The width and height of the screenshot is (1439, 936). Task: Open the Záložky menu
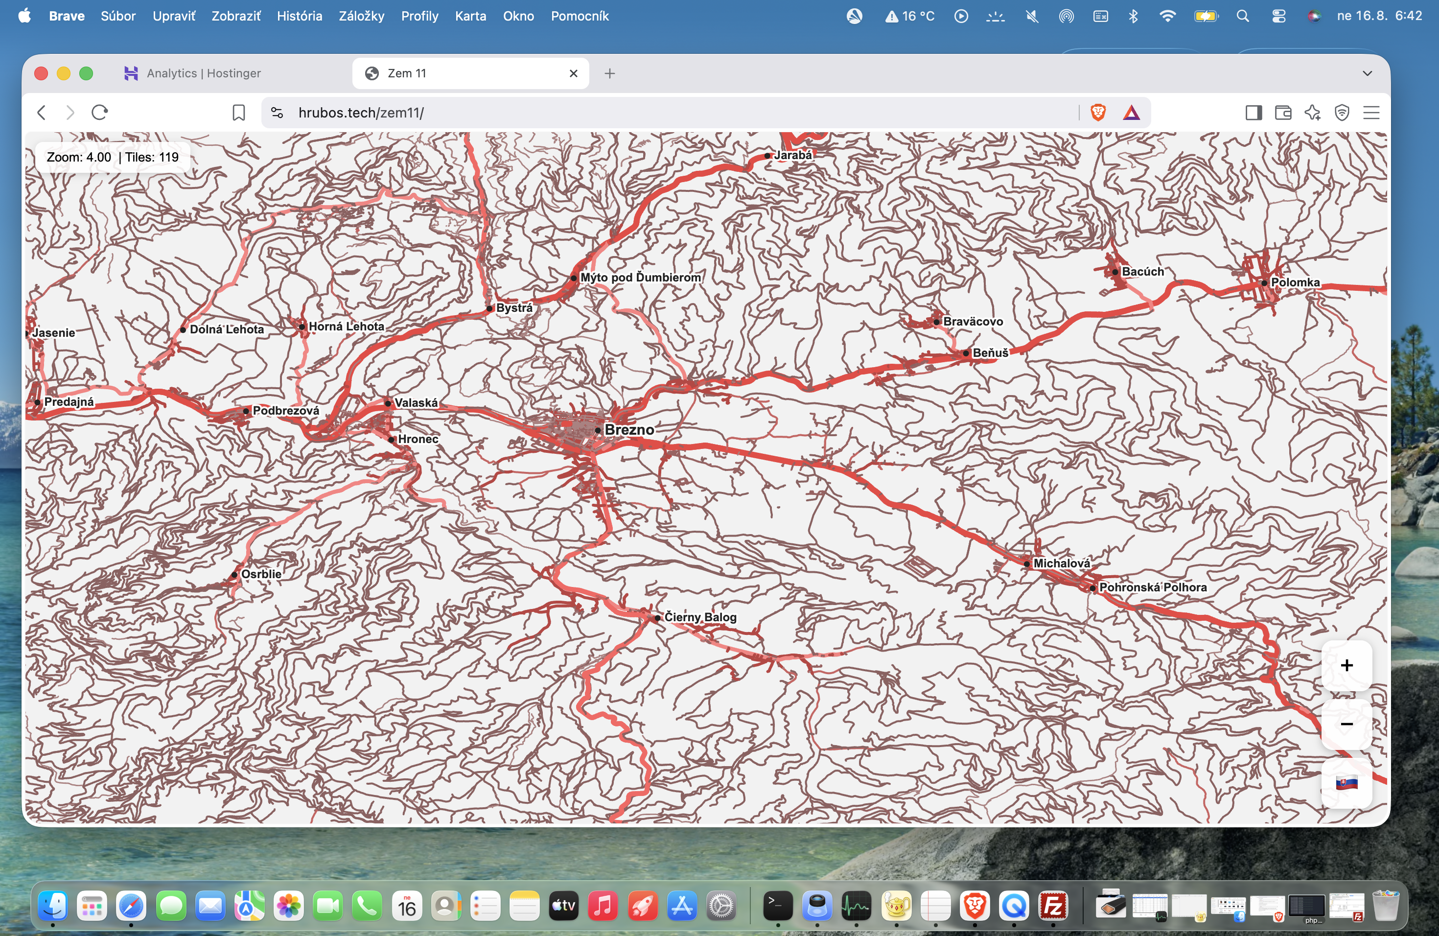(x=362, y=16)
